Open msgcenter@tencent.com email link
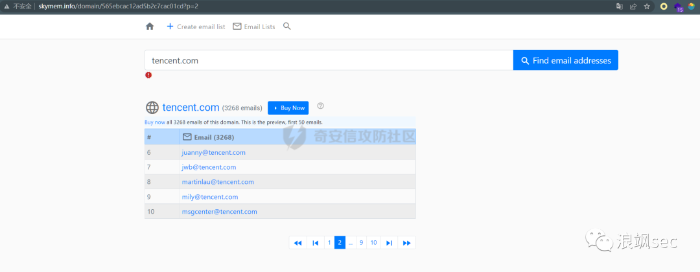Viewport: 700px width, 272px height. coord(219,211)
